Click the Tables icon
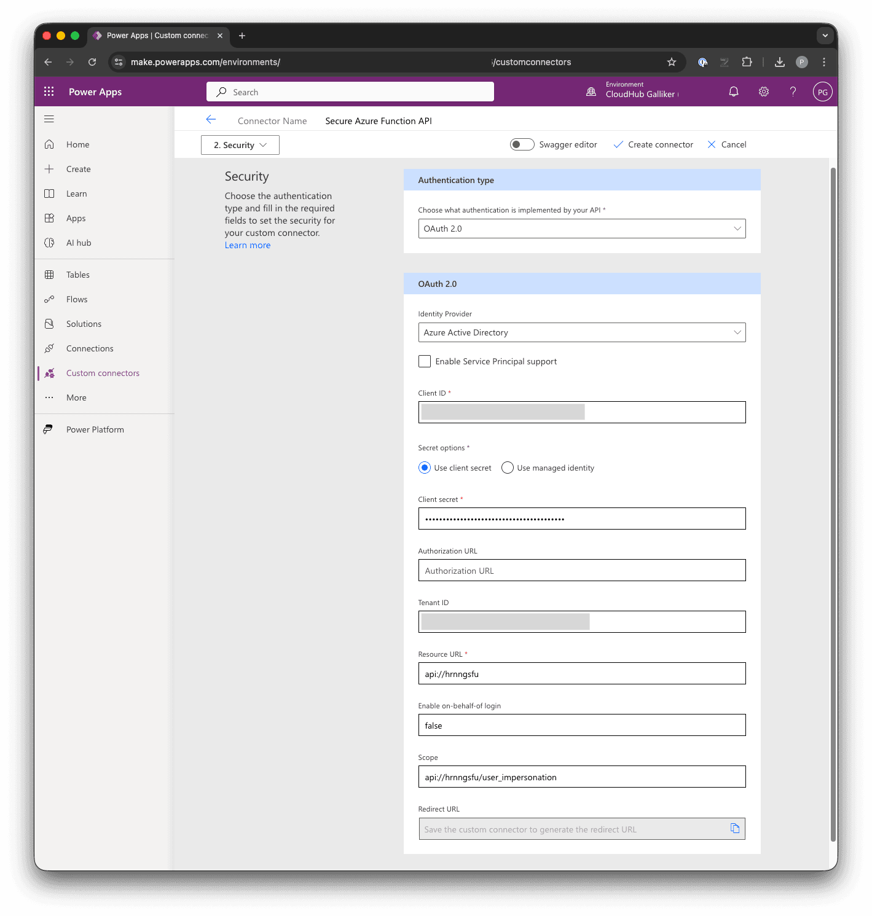 50,275
